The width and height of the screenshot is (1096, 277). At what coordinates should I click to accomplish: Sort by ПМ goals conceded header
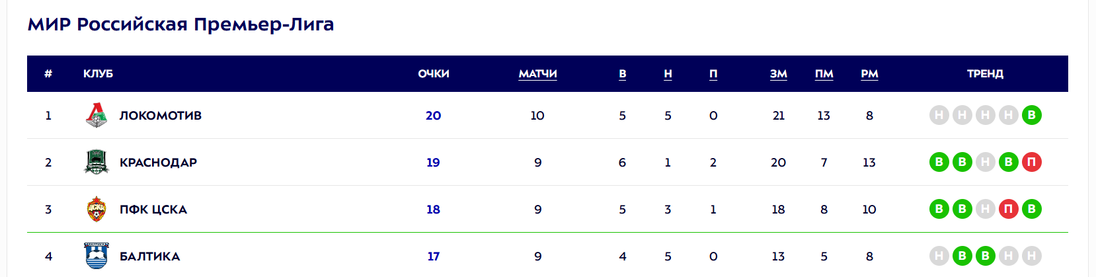click(x=824, y=74)
